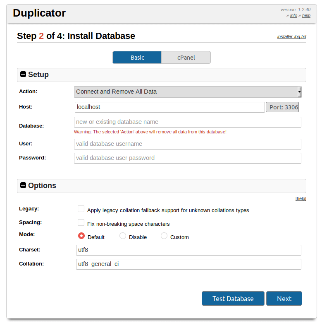Image resolution: width=322 pixels, height=326 pixels.
Task: Click the Collation text field
Action: pyautogui.click(x=188, y=264)
